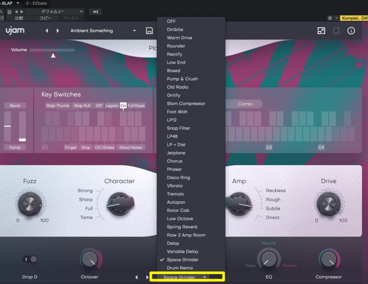This screenshot has width=368, height=284.
Task: Select Warm Drive from the effect list
Action: pos(179,38)
